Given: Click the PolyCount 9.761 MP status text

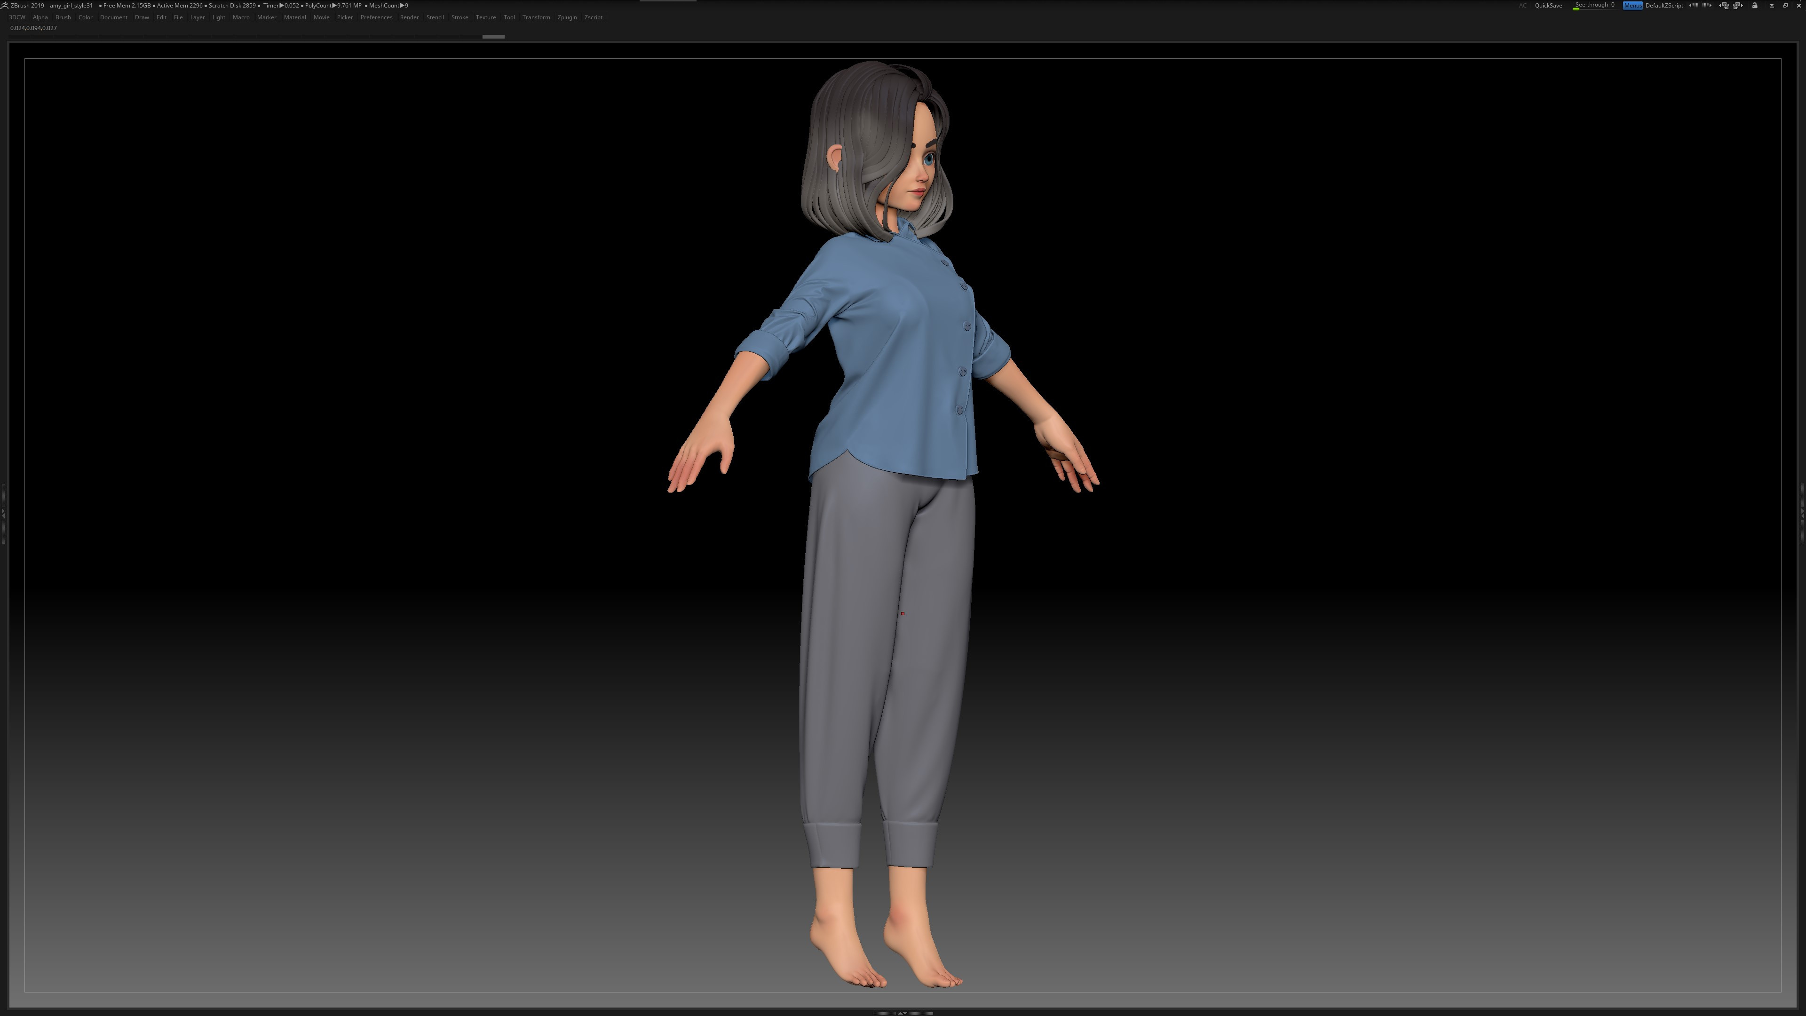Looking at the screenshot, I should pos(333,6).
